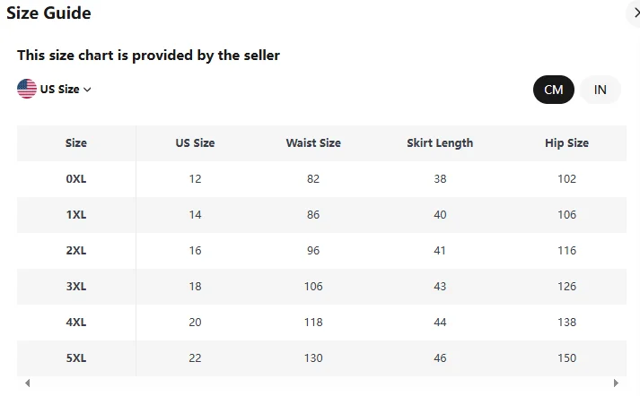Click the horizontal scrollbar track
640x396 pixels.
[x=321, y=383]
